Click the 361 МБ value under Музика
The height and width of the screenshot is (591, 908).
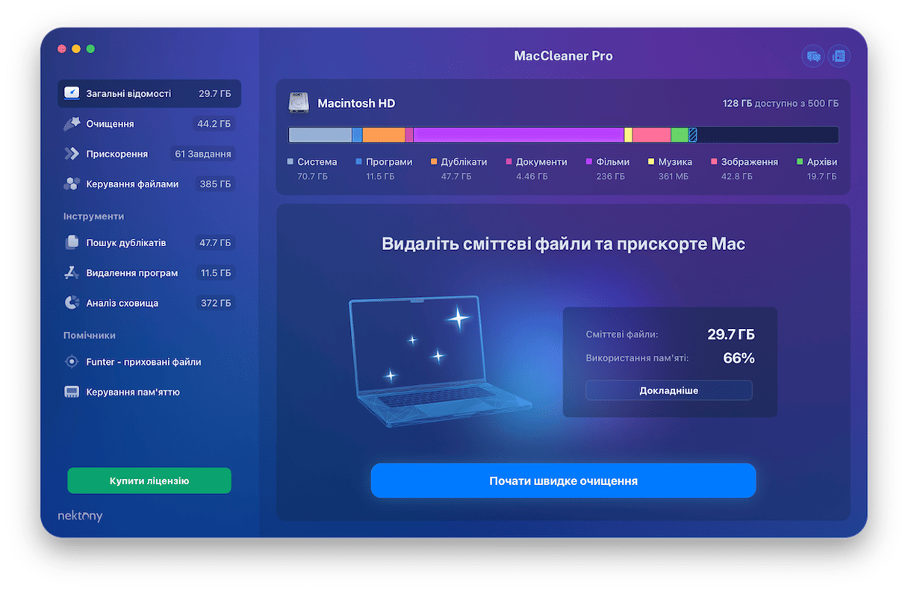[674, 177]
